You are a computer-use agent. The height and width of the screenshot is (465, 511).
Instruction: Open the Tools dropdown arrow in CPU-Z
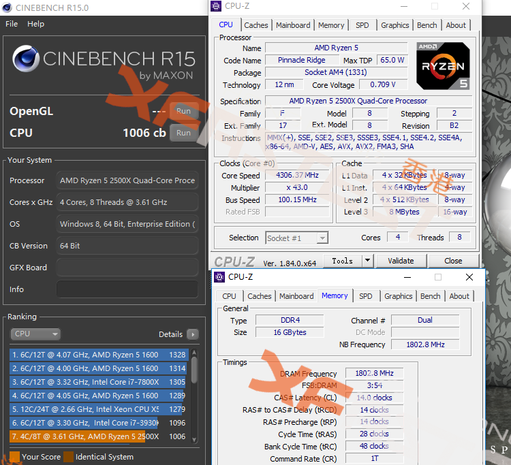point(368,261)
